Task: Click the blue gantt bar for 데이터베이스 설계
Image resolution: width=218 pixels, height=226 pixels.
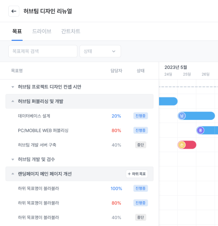Action: click(x=196, y=116)
